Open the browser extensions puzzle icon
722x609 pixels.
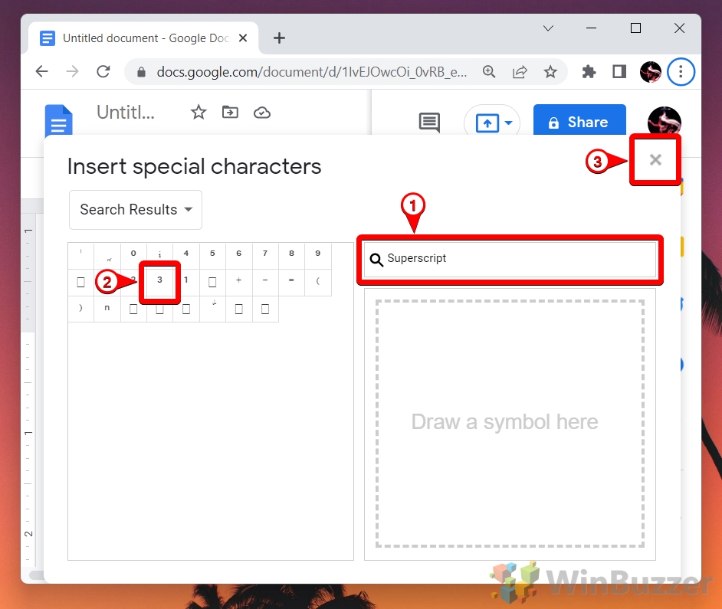pos(587,71)
